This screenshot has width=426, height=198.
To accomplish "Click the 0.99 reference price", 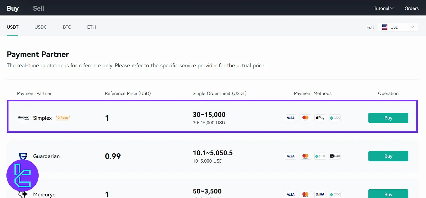I will 113,156.
